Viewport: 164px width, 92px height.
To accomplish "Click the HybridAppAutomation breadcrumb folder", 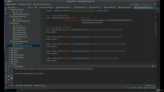I will coord(25,4).
